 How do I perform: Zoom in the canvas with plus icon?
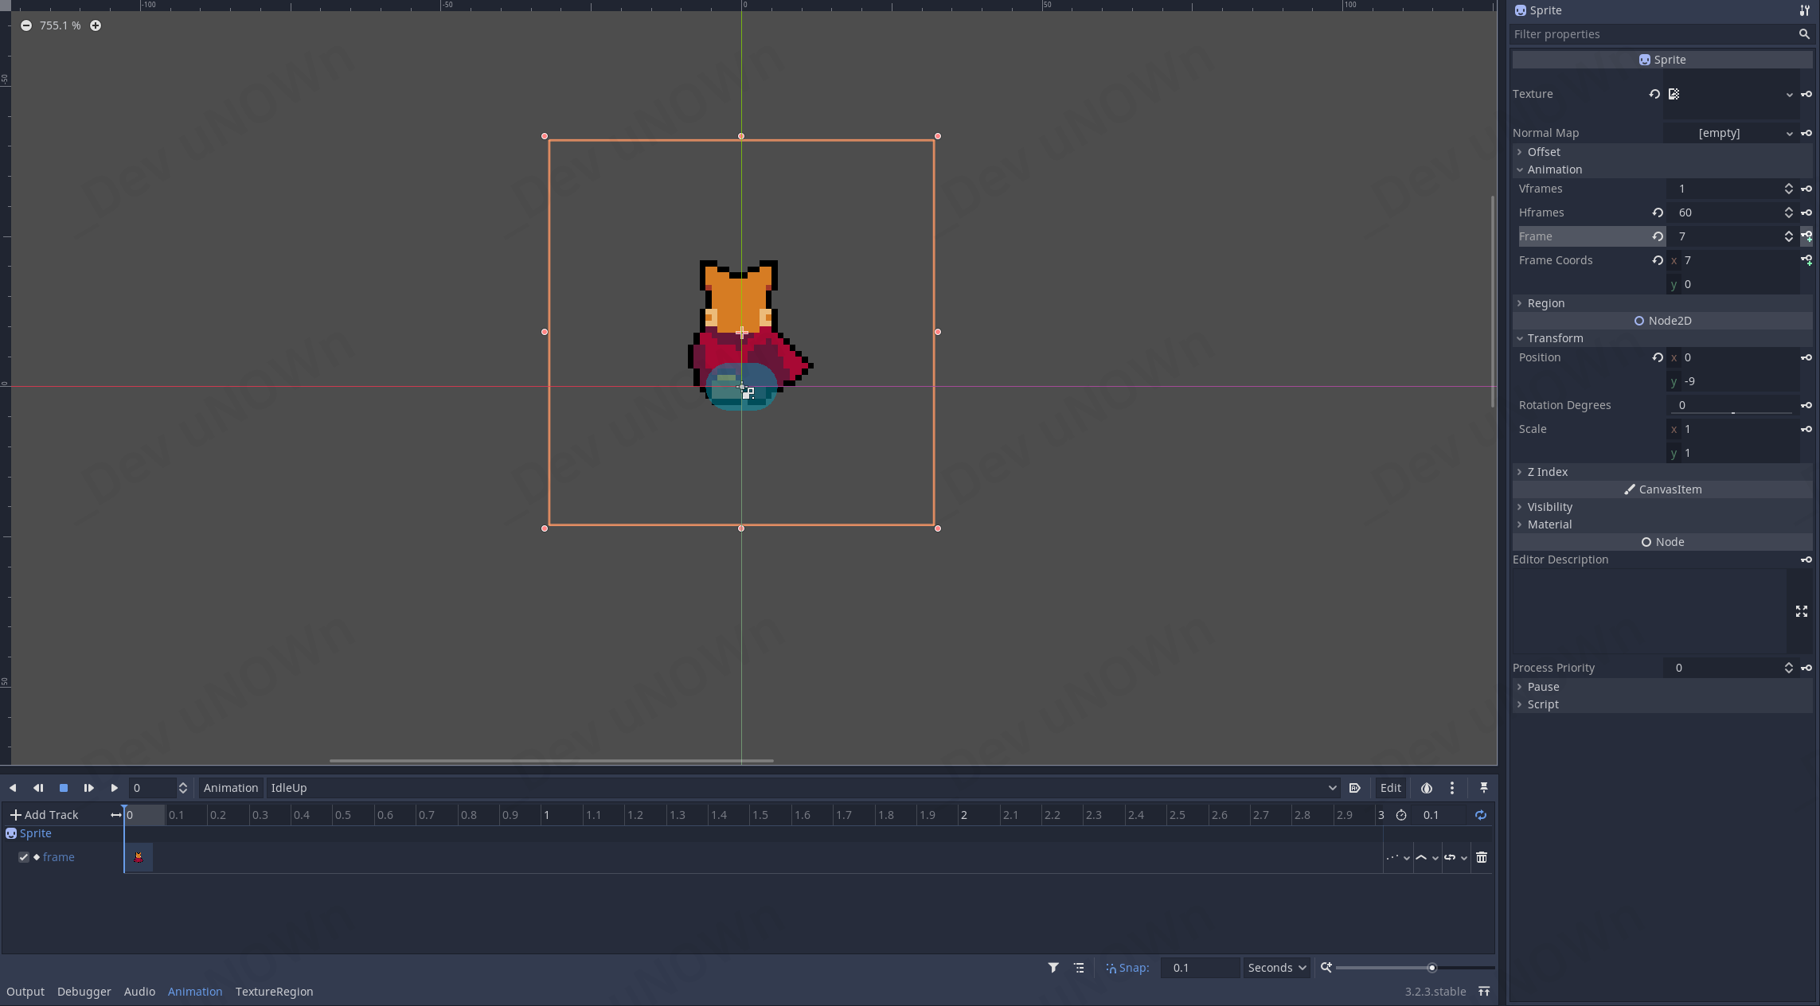tap(96, 25)
